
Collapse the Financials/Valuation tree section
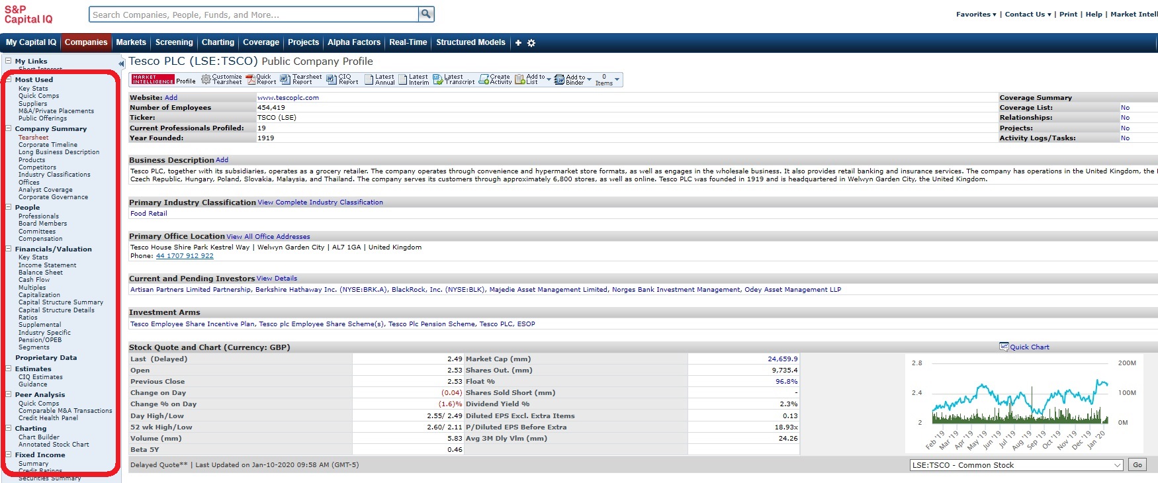click(9, 249)
